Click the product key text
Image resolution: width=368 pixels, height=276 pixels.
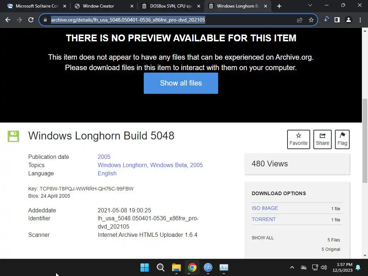pyautogui.click(x=81, y=189)
